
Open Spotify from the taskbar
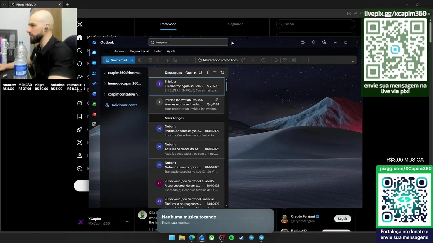click(x=231, y=238)
